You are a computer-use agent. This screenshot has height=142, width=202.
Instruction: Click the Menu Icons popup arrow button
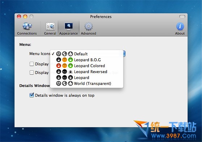pyautogui.click(x=124, y=53)
